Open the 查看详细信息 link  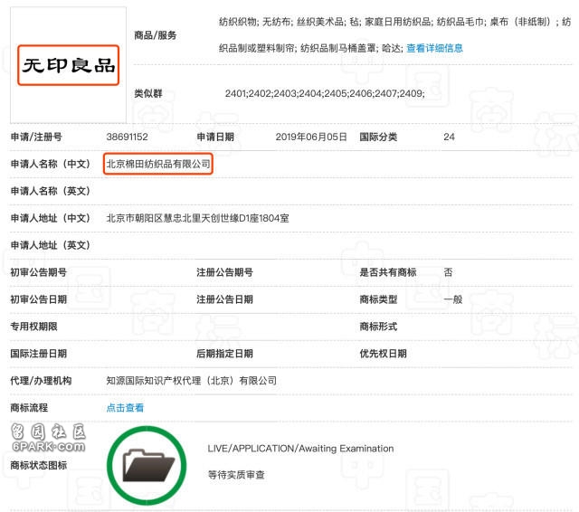(x=434, y=48)
